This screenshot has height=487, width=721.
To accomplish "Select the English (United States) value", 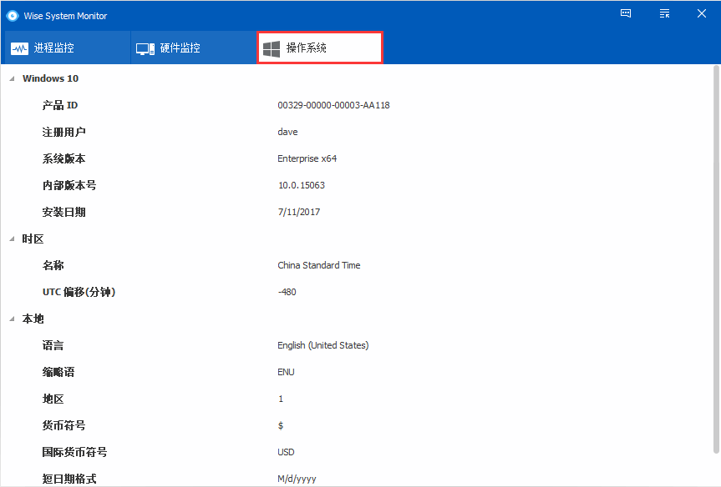I will [x=322, y=345].
